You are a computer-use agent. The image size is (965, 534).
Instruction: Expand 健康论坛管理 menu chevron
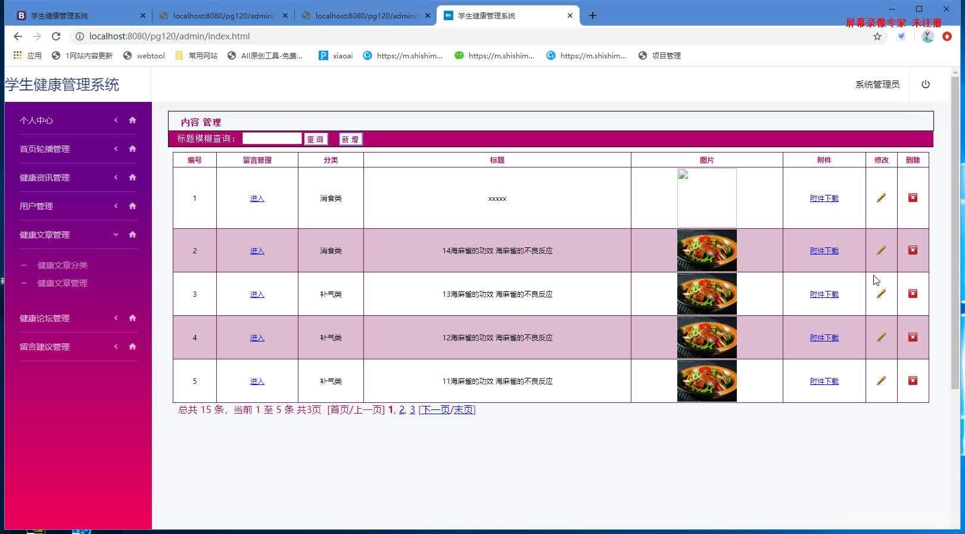[116, 318]
